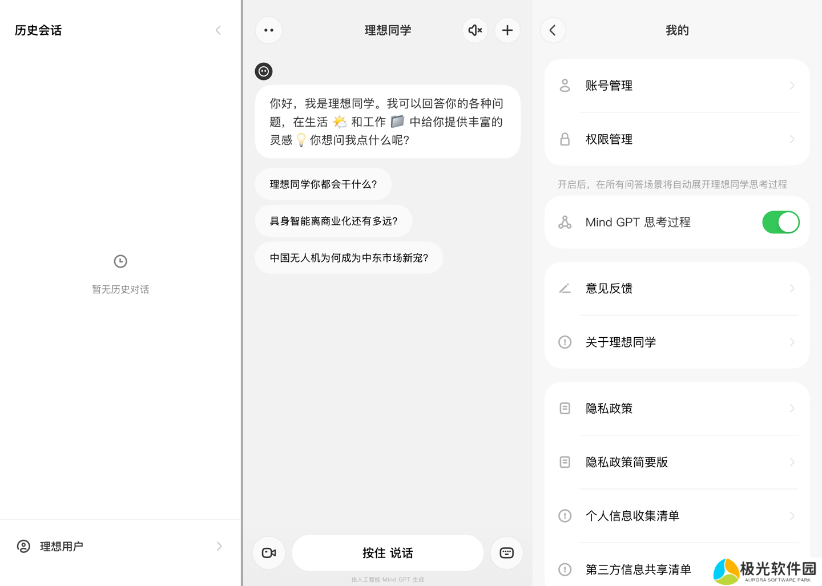This screenshot has height=586, width=822.
Task: Start a new chat with the plus icon
Action: coord(507,30)
